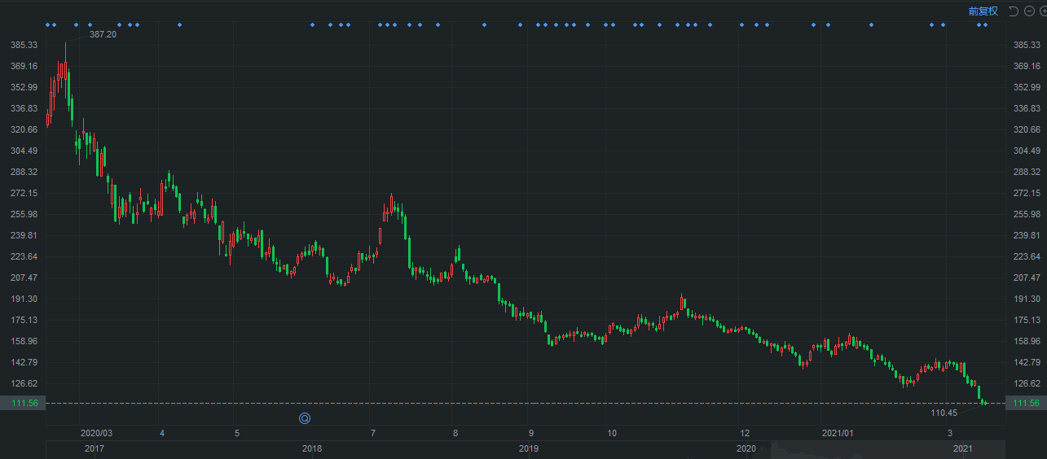Click the 387.20 high price label
The width and height of the screenshot is (1047, 459).
103,34
